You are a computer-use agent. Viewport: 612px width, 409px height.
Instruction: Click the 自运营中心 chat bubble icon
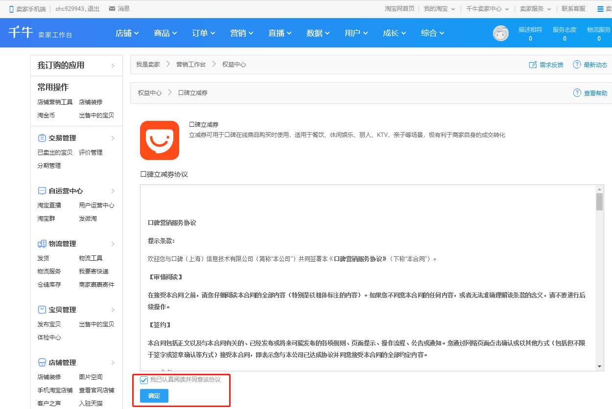pyautogui.click(x=42, y=191)
